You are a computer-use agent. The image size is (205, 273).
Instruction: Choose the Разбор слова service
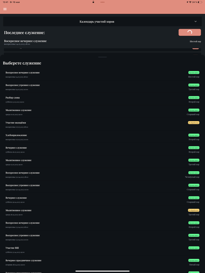[102, 100]
